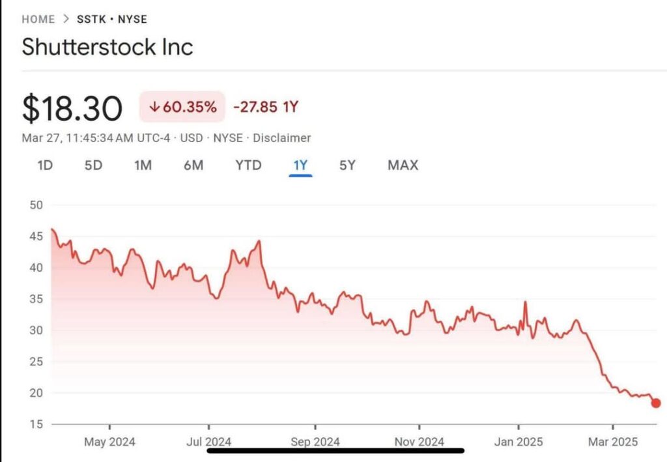Click the $18.30 stock price
667x462 pixels.
point(72,108)
